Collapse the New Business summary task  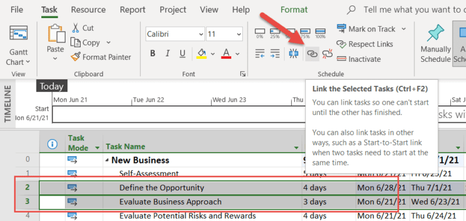[x=107, y=161]
